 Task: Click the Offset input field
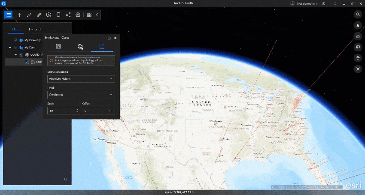(x=98, y=111)
